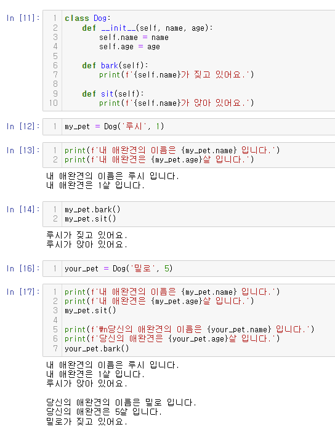Place cursor on 'class Dog:' line
Screen dimensions: 335x432
pos(87,18)
